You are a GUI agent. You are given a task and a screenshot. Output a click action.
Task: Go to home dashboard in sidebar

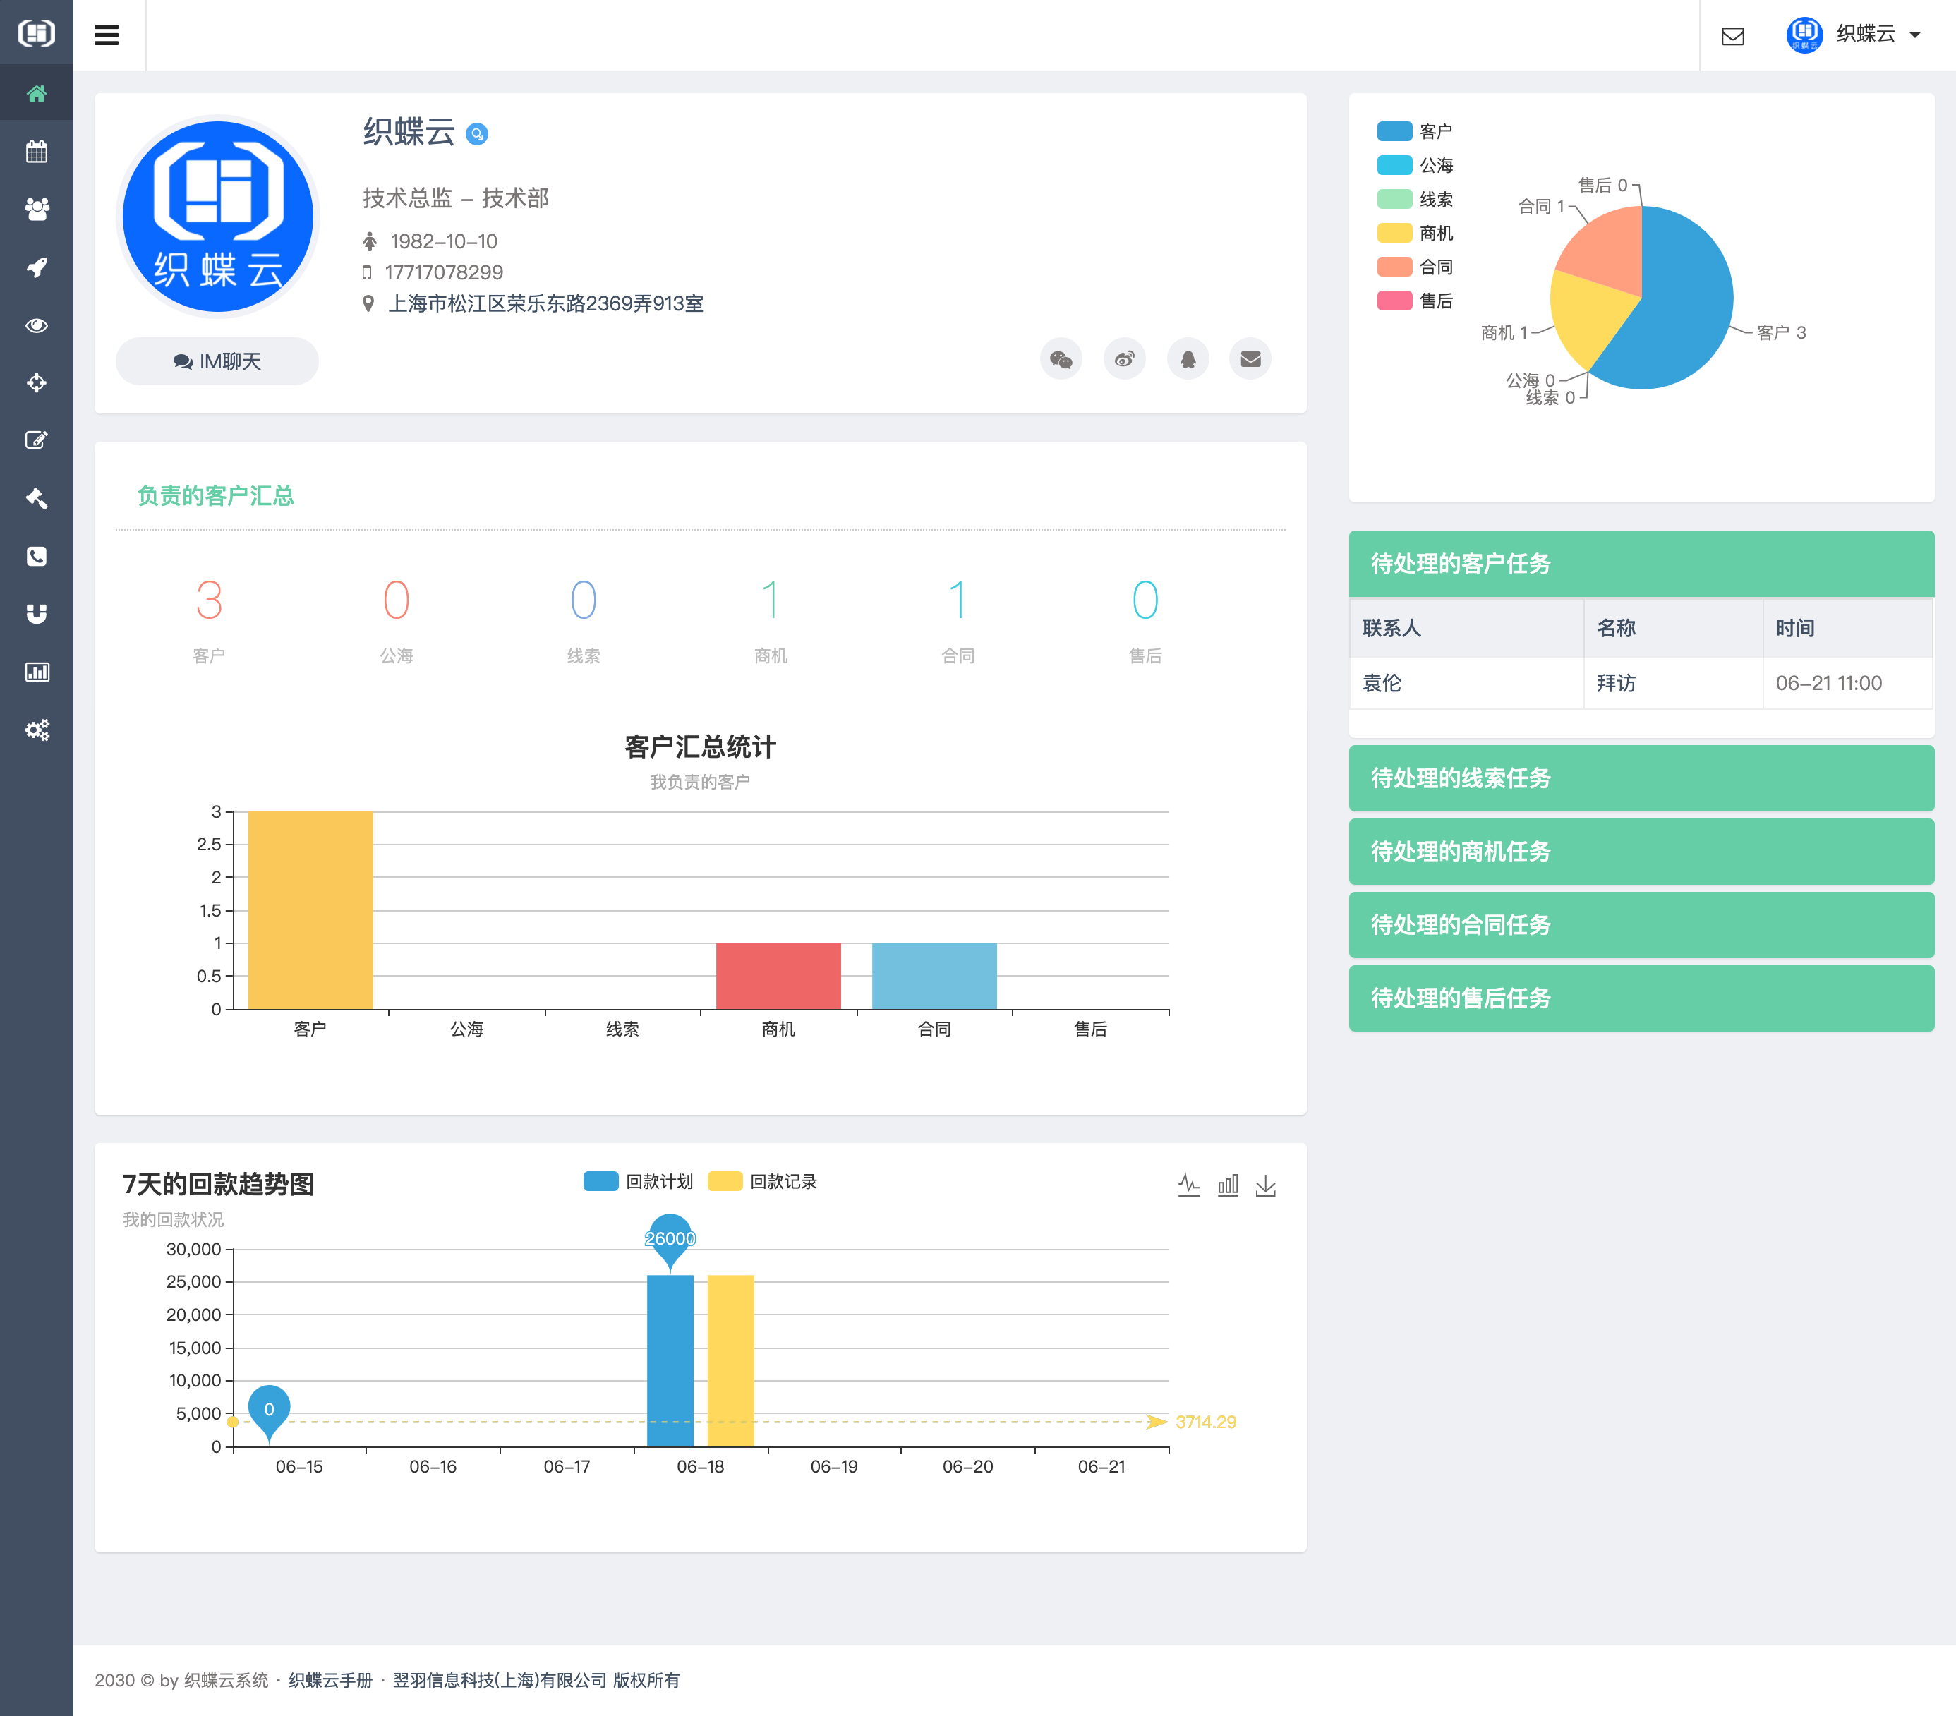[x=37, y=93]
